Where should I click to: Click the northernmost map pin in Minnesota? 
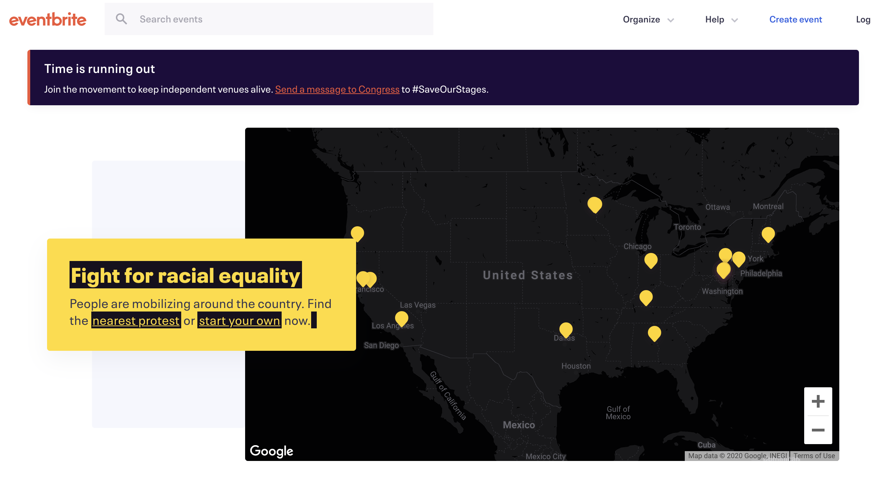(595, 204)
